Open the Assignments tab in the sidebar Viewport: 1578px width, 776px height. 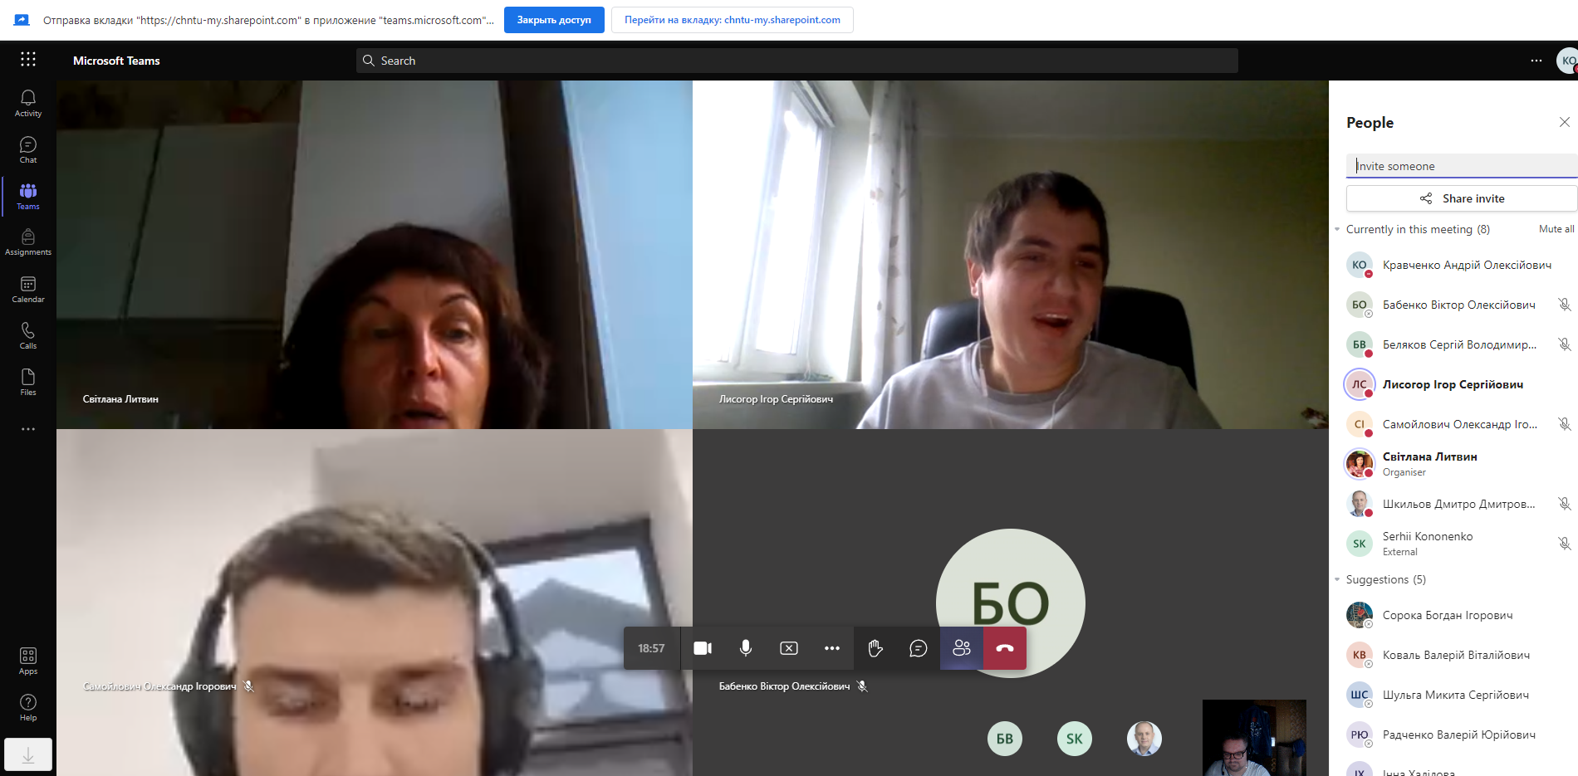pos(27,242)
